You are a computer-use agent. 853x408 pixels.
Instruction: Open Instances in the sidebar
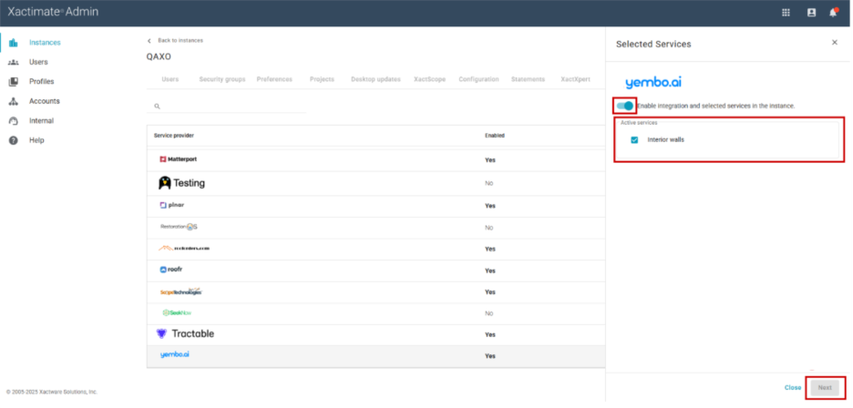pos(45,43)
